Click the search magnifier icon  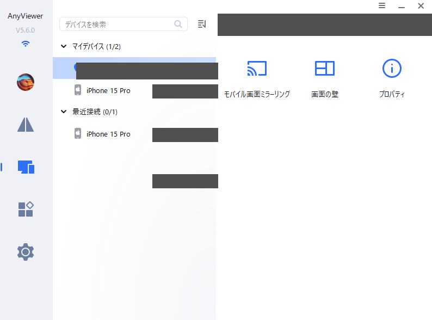(x=178, y=24)
